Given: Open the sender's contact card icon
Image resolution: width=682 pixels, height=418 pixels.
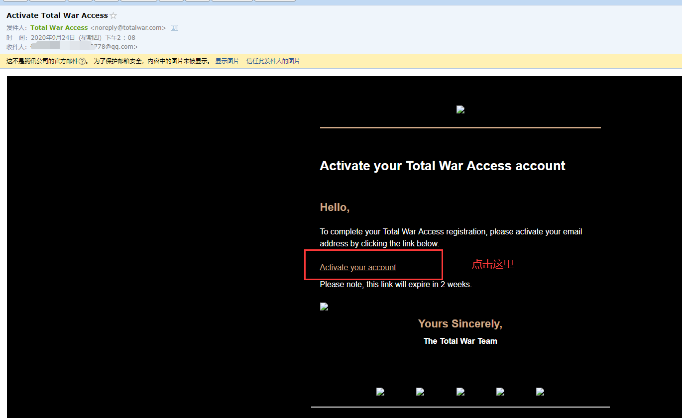Looking at the screenshot, I should (x=174, y=28).
